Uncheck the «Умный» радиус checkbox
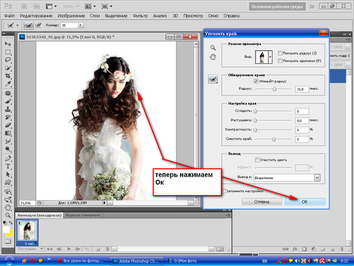 click(255, 81)
